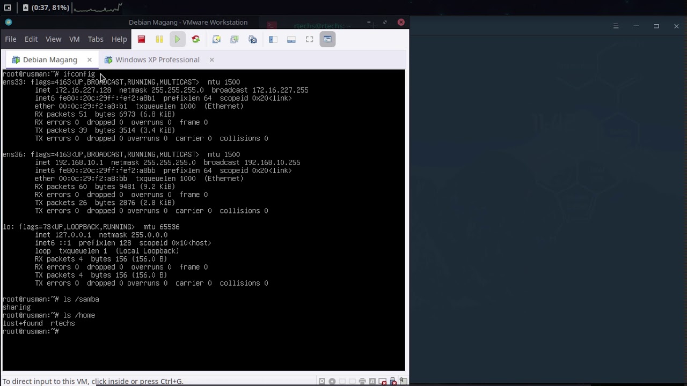Click the workspace switcher icon in top panel
687x386 pixels.
point(8,8)
